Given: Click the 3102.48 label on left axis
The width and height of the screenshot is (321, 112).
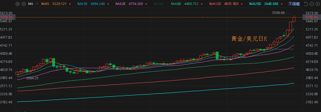Looking at the screenshot, I should point(7,102).
